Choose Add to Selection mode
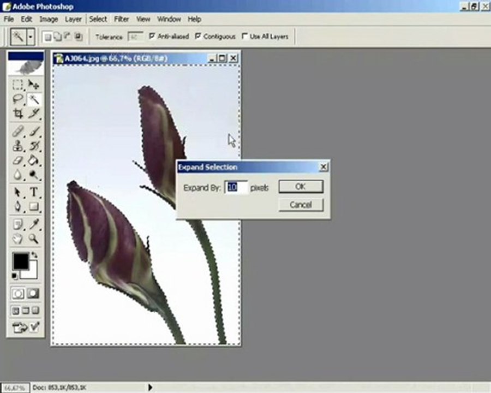 pos(58,37)
